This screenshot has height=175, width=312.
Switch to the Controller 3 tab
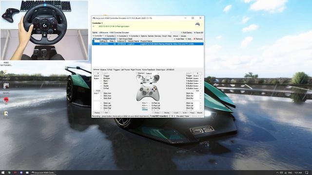coord(122,36)
